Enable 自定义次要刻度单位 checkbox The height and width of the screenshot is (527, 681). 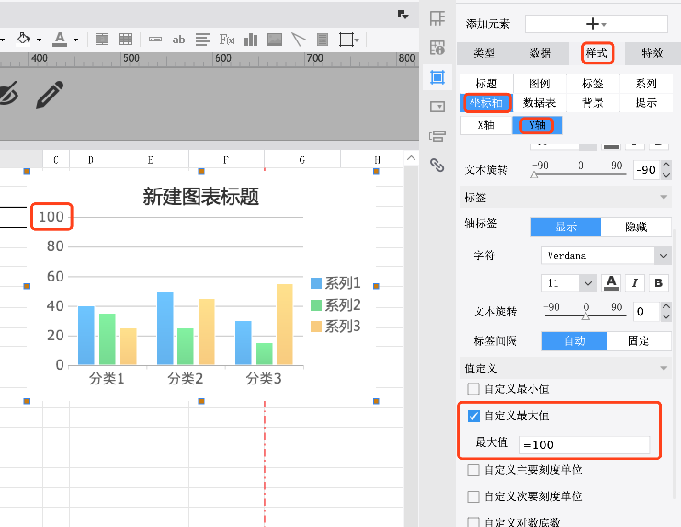pos(473,497)
